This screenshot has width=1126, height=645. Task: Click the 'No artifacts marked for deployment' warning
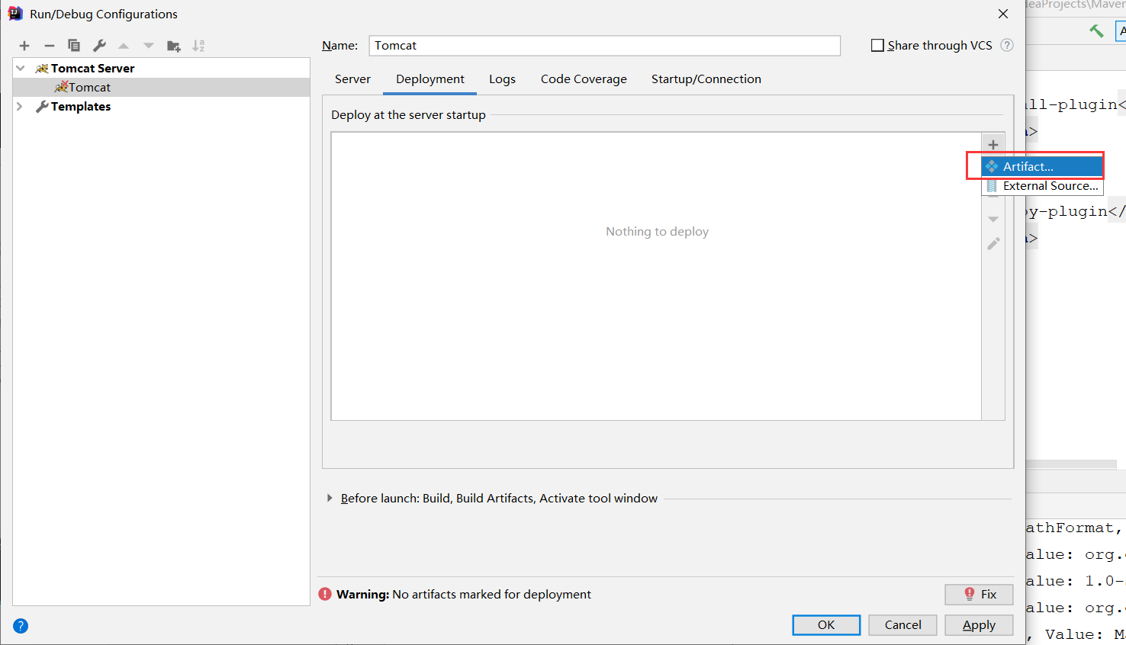pyautogui.click(x=491, y=594)
